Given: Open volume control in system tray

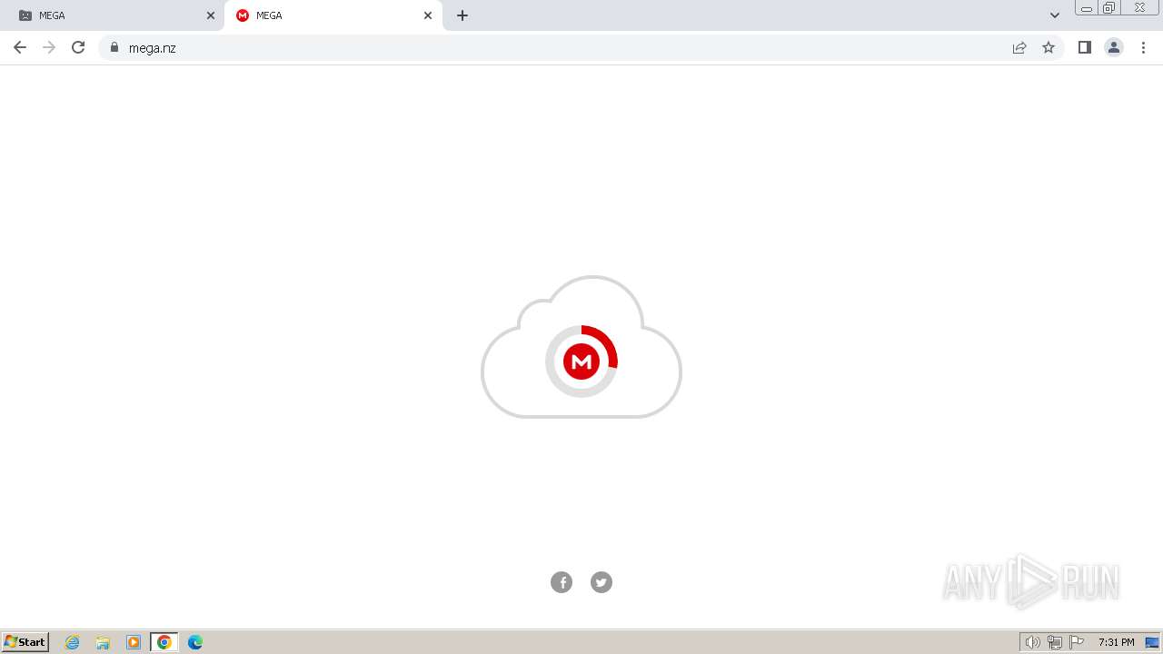Looking at the screenshot, I should pos(1033,642).
